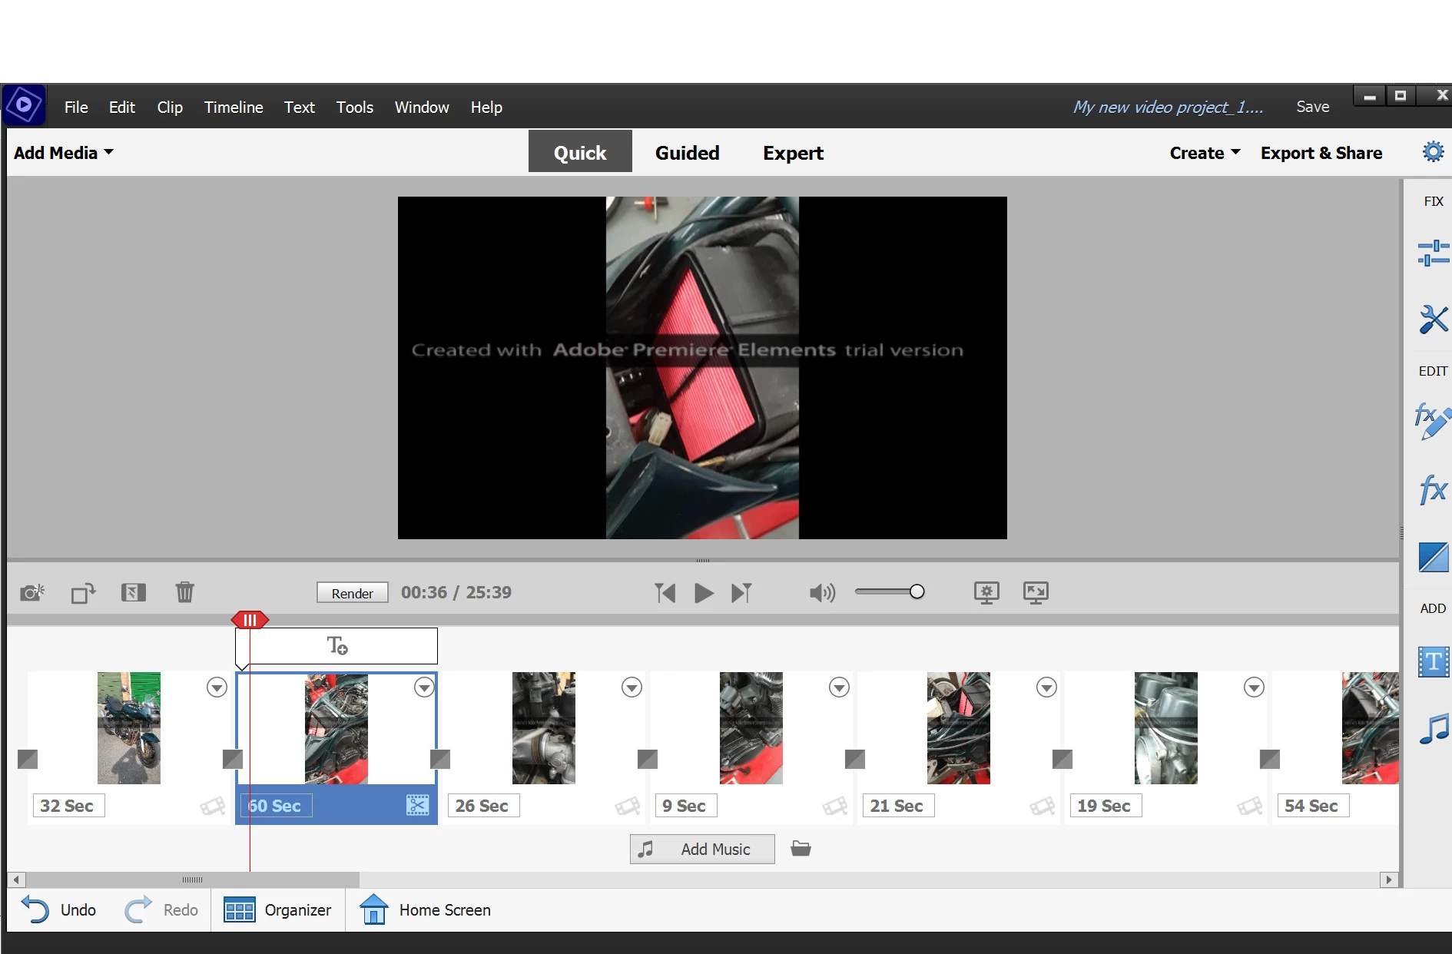1452x954 pixels.
Task: Click transition square between 21 and 19 Sec clips
Action: click(1062, 759)
